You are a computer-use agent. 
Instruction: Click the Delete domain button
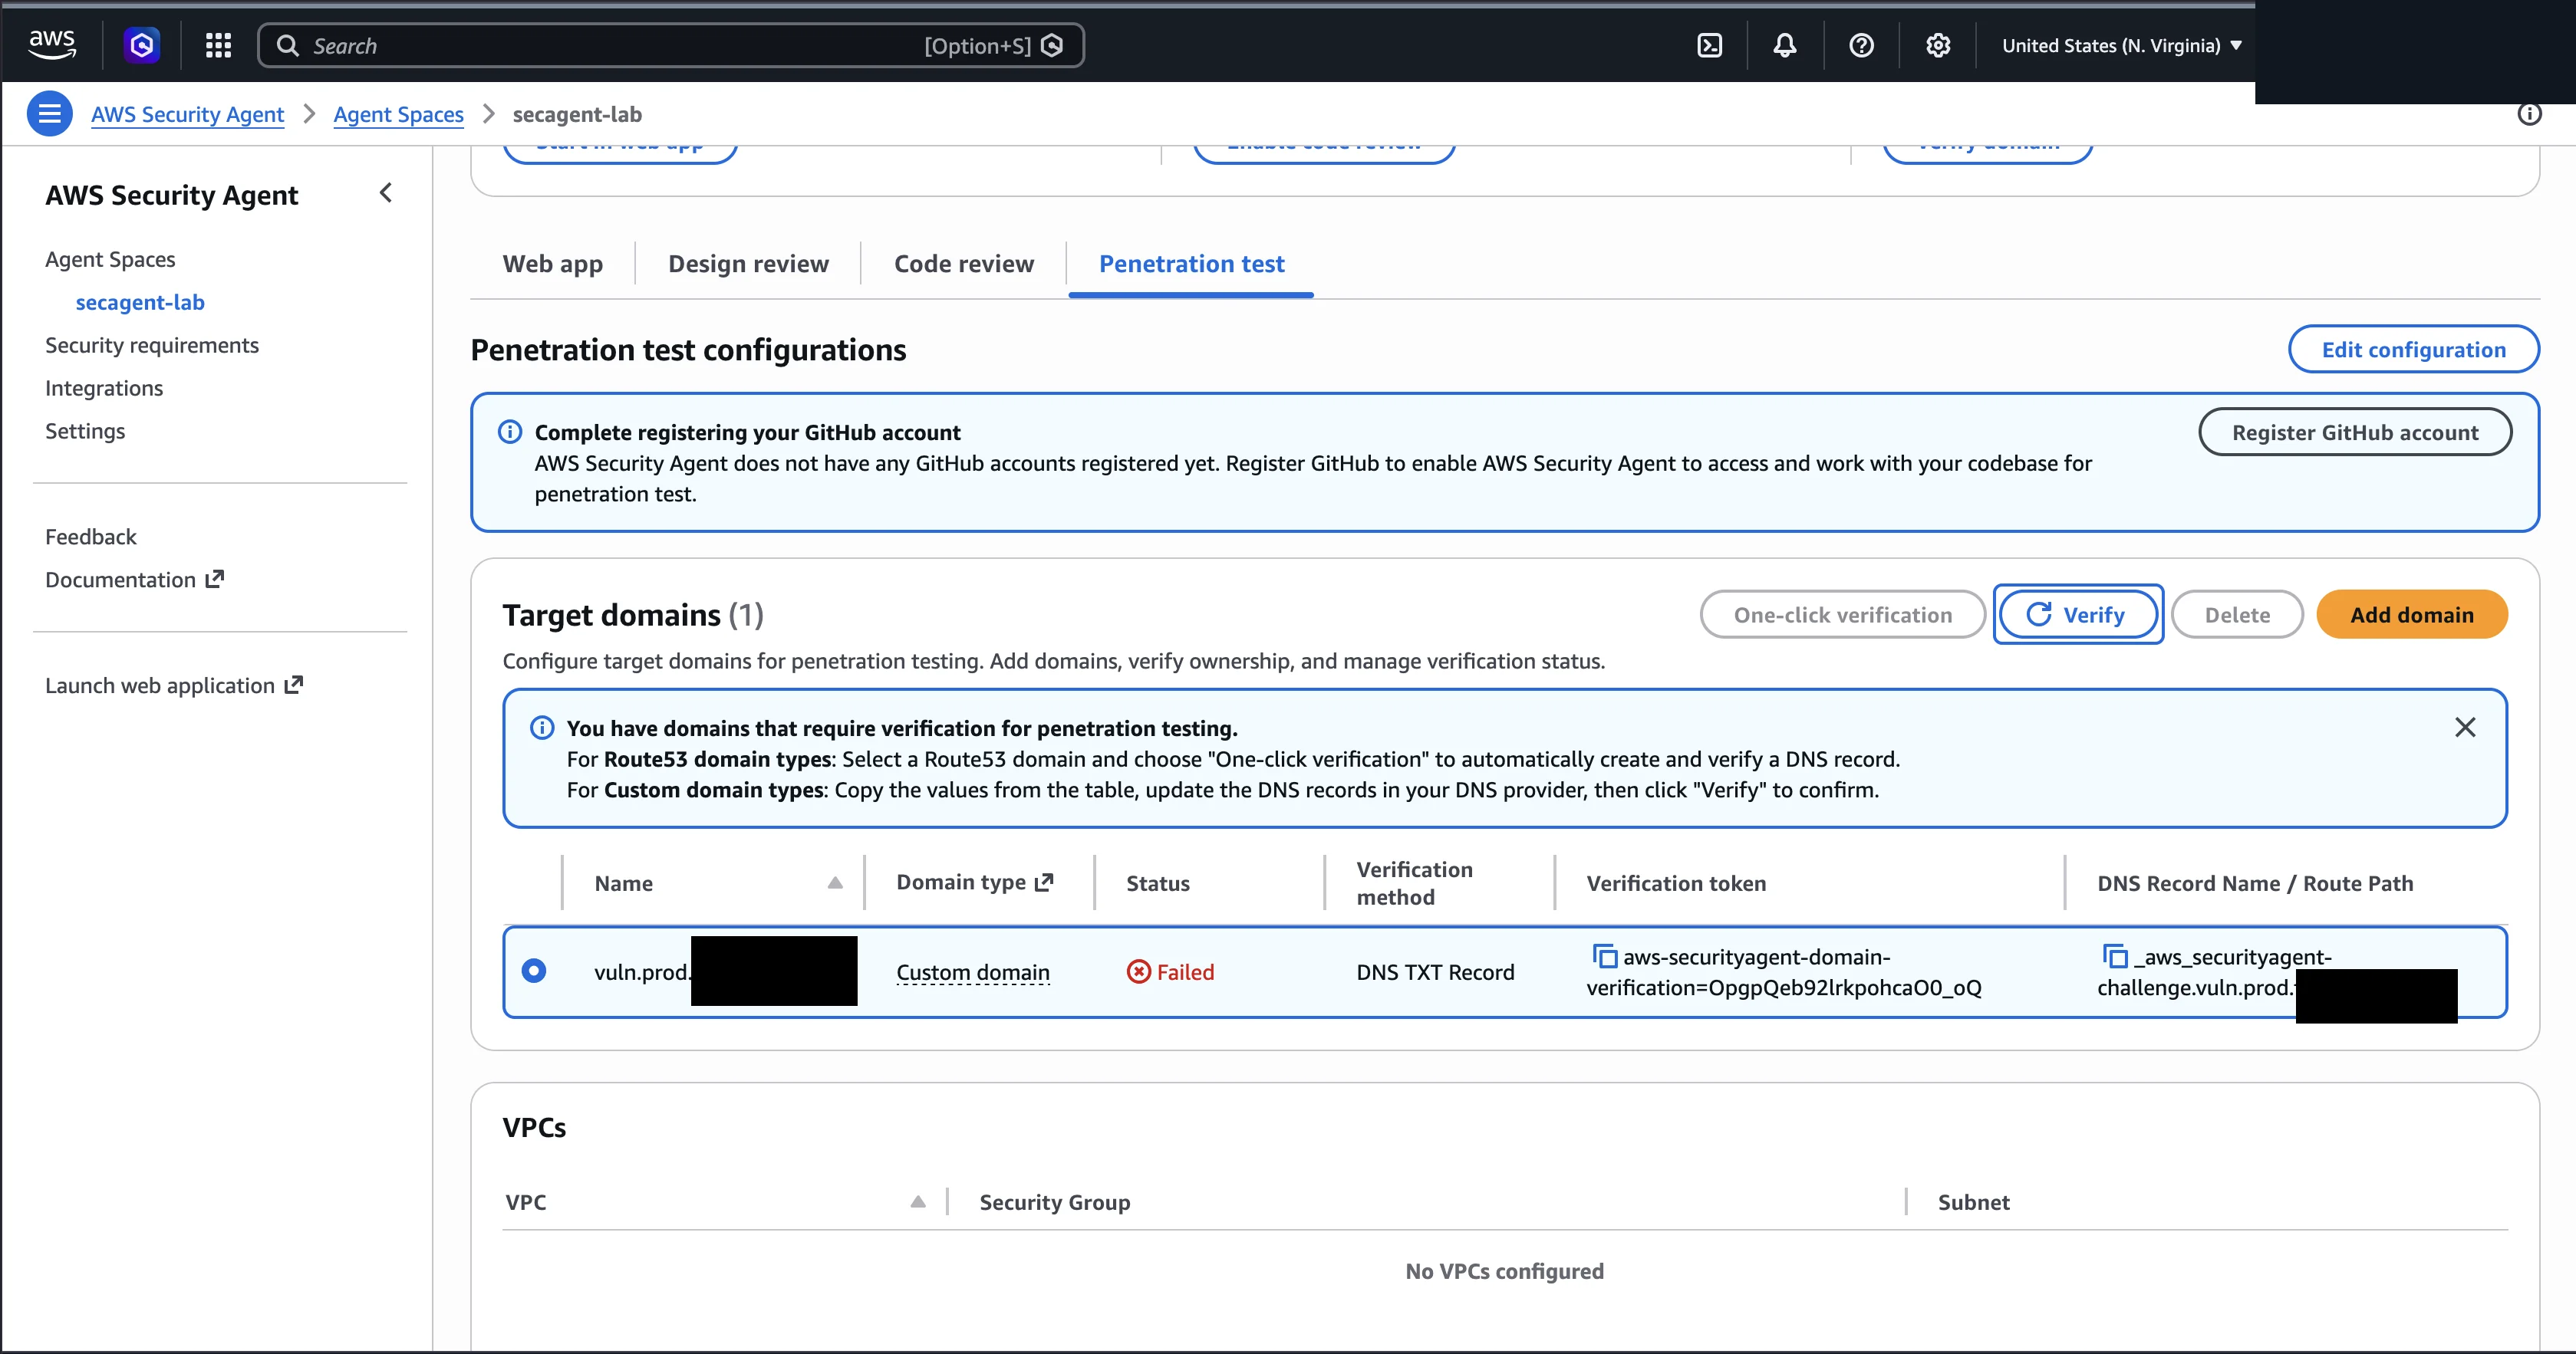pyautogui.click(x=2237, y=613)
